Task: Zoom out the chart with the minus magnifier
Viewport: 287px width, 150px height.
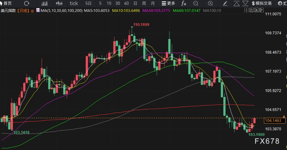Action: (x=196, y=3)
